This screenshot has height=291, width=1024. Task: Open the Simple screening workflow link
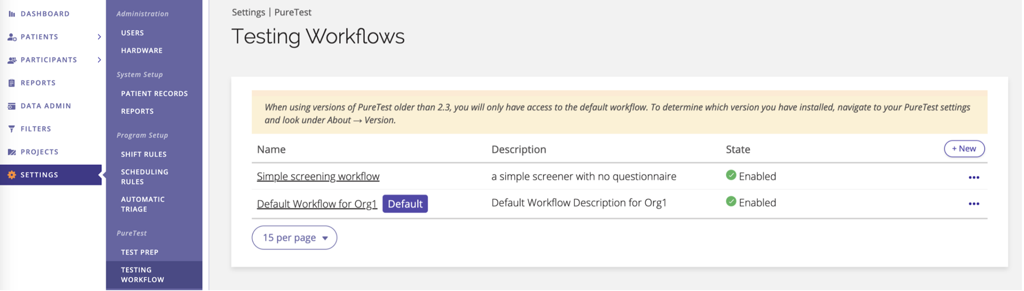pyautogui.click(x=318, y=176)
